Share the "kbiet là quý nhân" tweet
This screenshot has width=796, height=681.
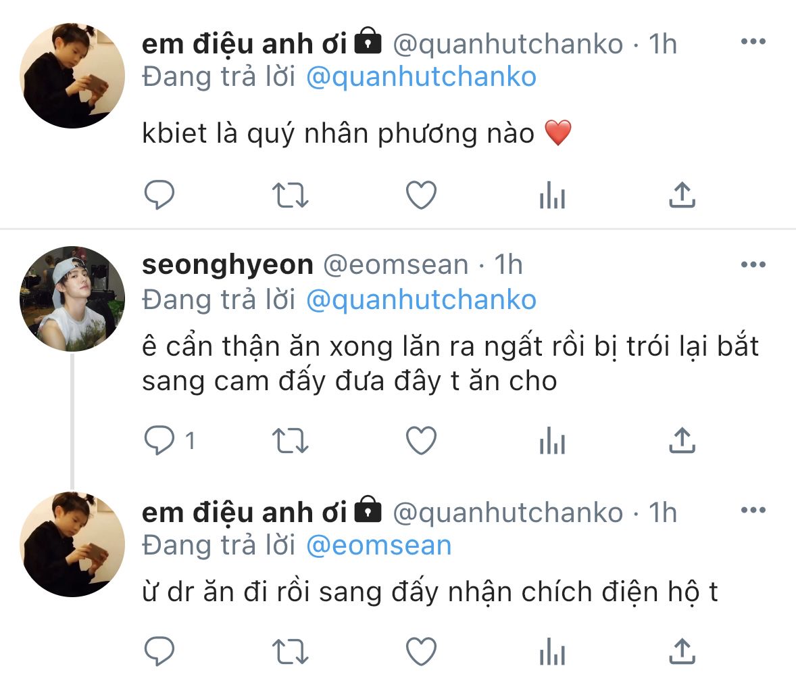[x=682, y=195]
